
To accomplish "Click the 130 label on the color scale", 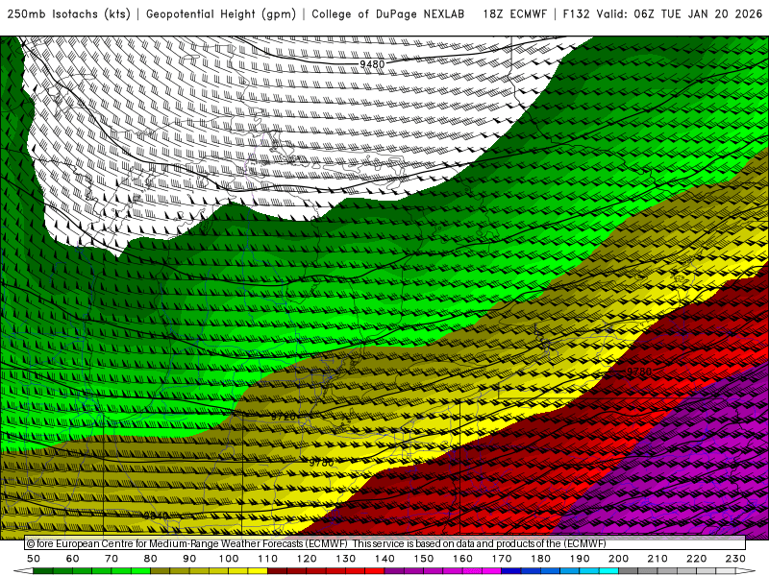I will [345, 559].
